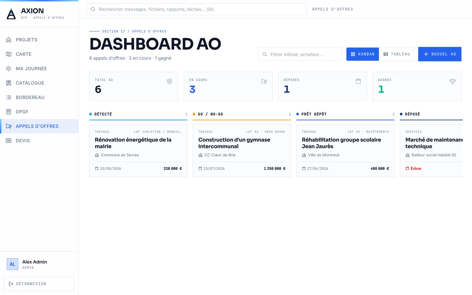Log out with Déconnexion button
The height and width of the screenshot is (295, 472).
pos(39,284)
